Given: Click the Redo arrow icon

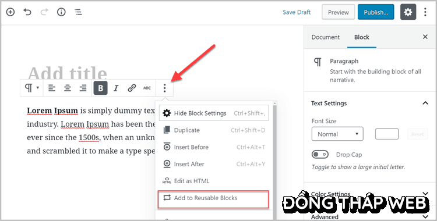Looking at the screenshot, I should tap(44, 12).
